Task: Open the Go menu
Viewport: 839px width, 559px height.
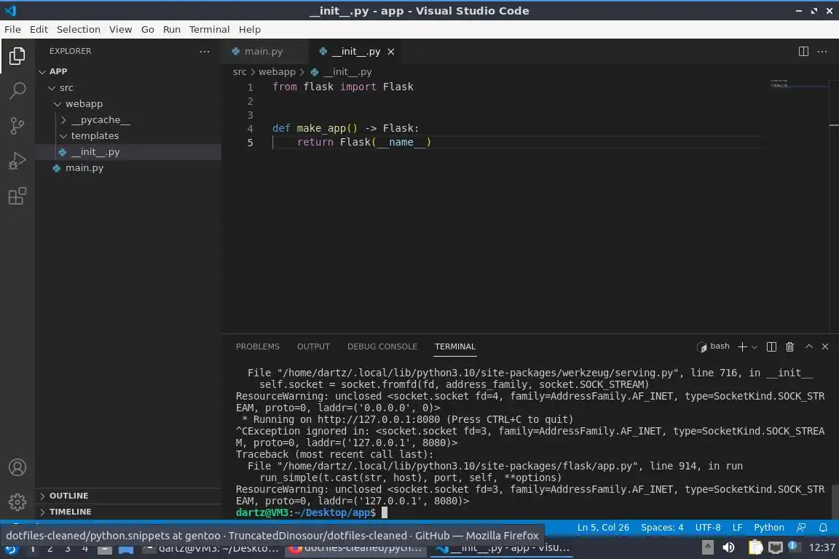Action: [148, 29]
